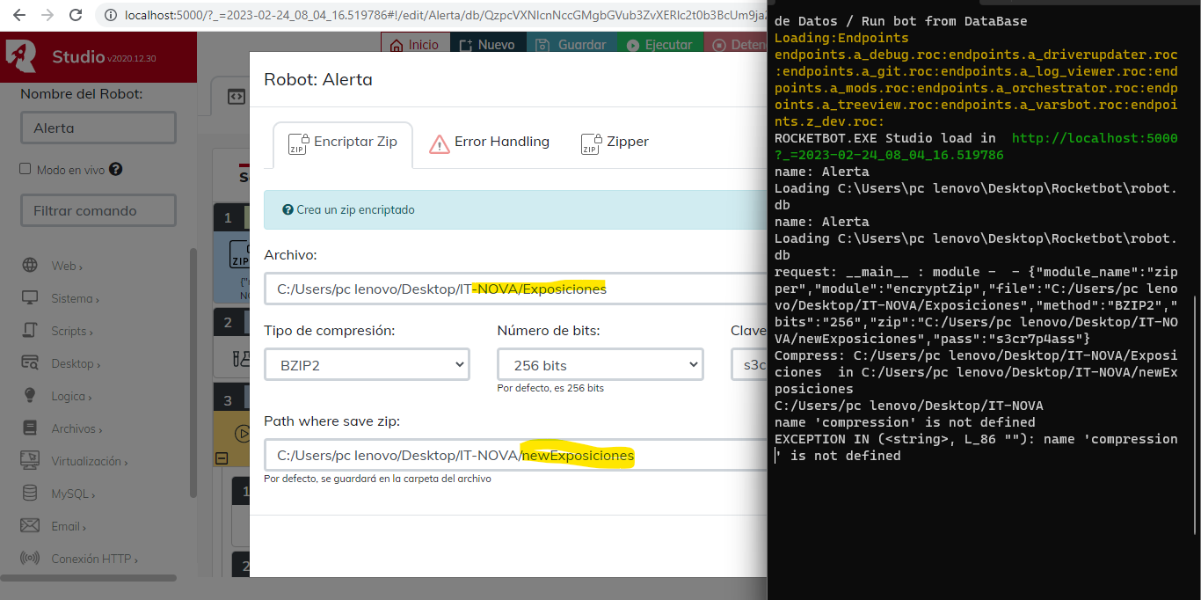Expand the Desktop command category
The image size is (1201, 600).
click(x=75, y=363)
